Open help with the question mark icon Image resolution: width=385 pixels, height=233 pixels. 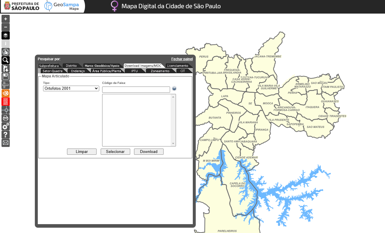[6, 135]
